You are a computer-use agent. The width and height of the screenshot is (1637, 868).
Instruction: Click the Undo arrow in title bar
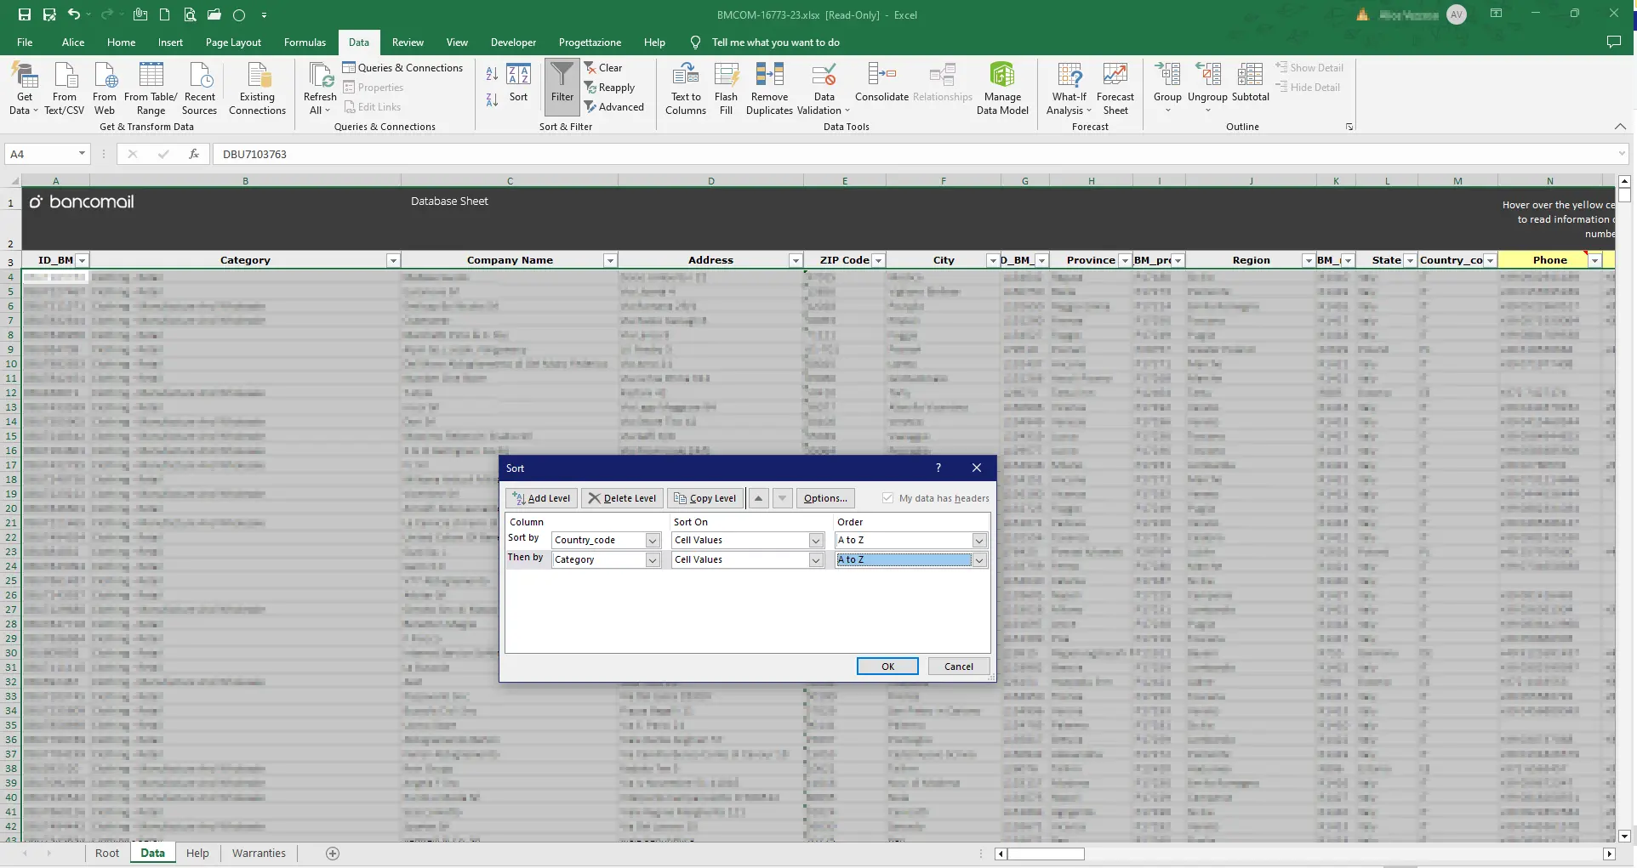(73, 14)
